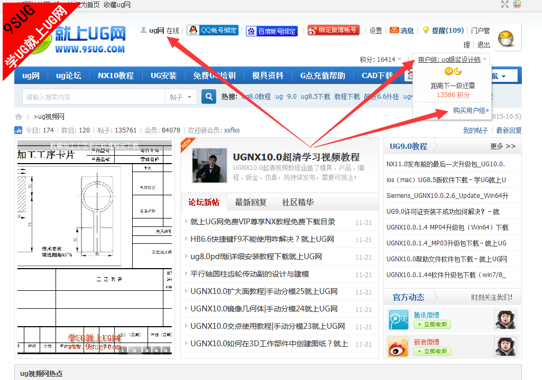Click the ug网 user profile icon

point(143,31)
